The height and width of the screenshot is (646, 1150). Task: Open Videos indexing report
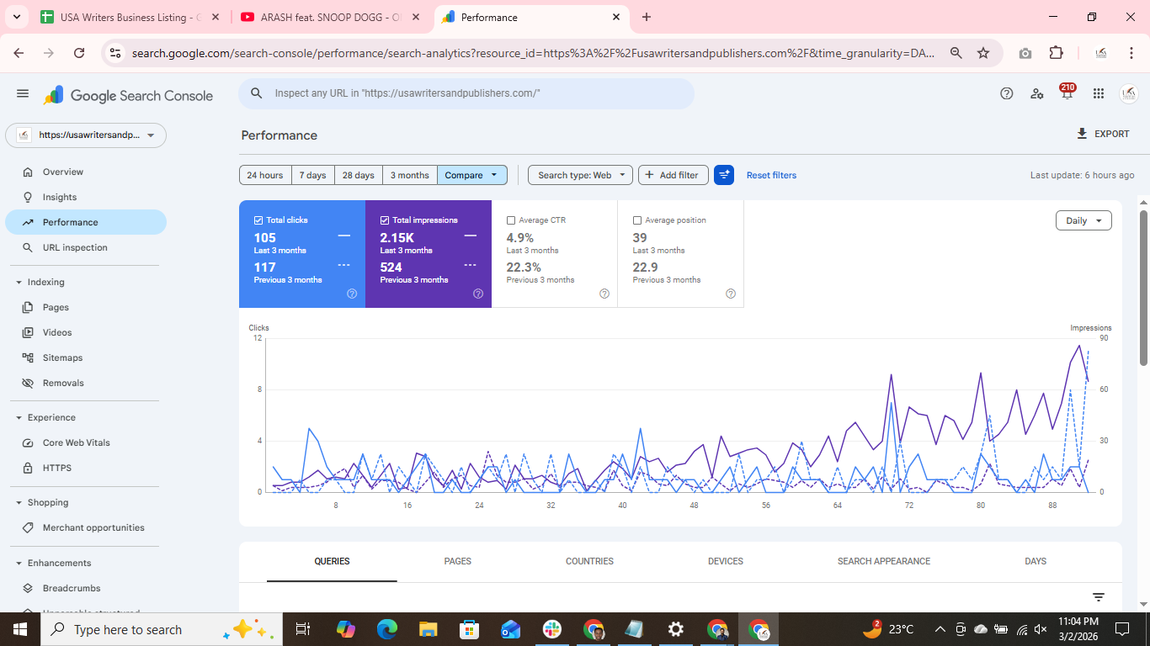[x=86, y=332]
